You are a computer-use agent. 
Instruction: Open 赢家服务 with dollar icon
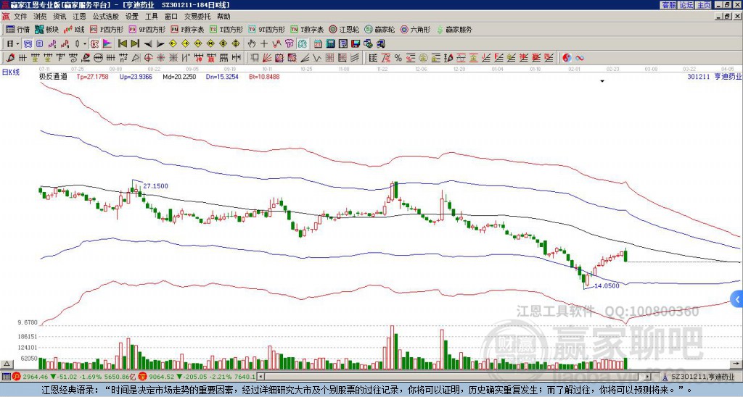[454, 29]
